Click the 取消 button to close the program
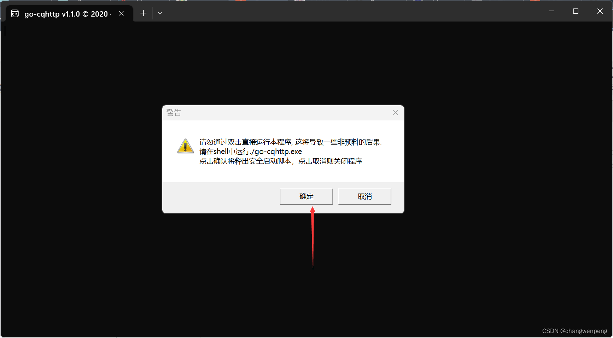The height and width of the screenshot is (338, 613). point(364,196)
